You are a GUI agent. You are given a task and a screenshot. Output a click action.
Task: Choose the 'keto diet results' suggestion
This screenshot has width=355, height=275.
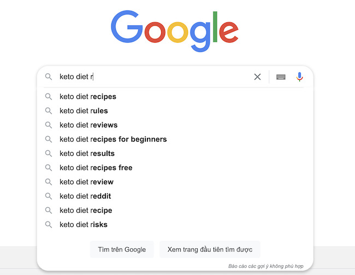coord(87,154)
